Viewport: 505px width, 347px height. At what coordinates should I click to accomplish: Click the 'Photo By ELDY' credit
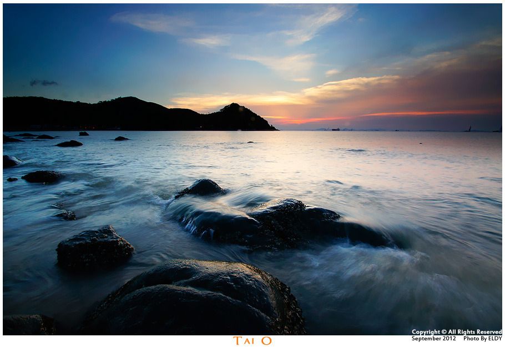click(x=482, y=338)
